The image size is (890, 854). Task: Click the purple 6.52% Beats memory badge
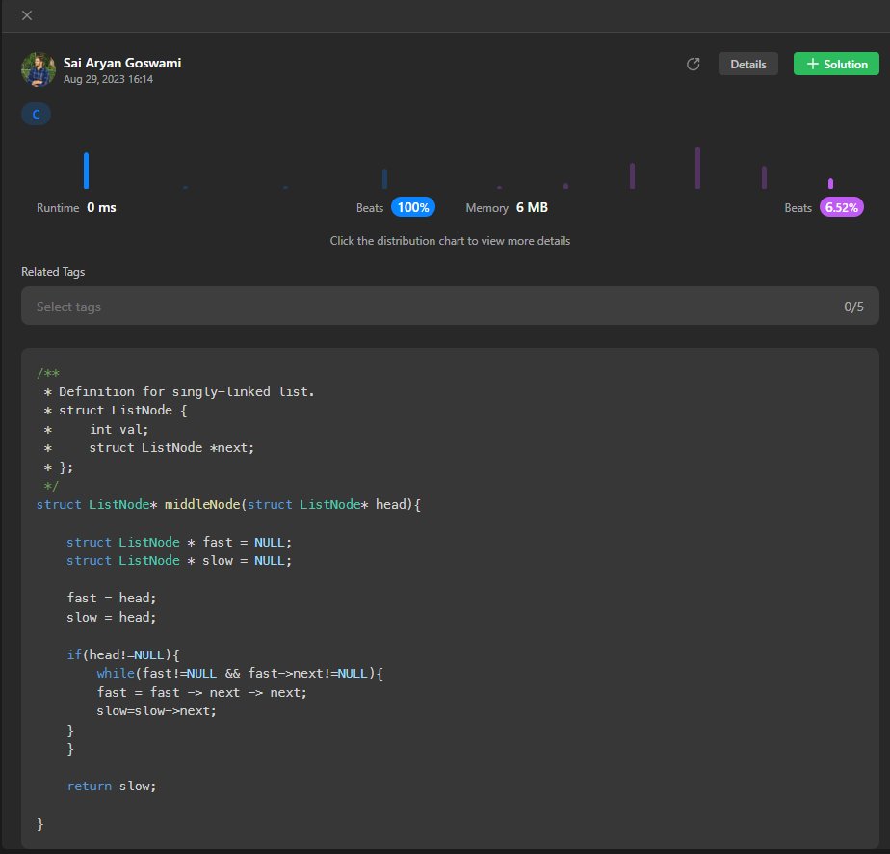843,207
